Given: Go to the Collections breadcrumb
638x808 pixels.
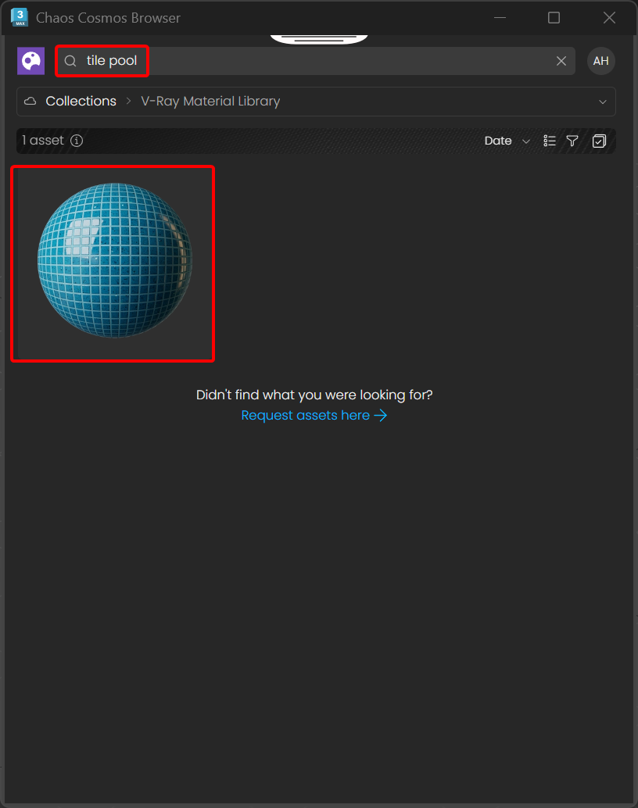Looking at the screenshot, I should pos(81,102).
